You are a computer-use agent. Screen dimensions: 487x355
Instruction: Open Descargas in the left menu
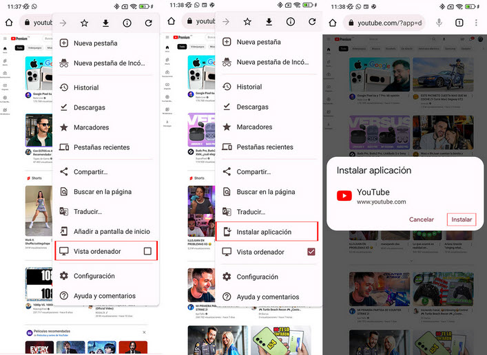[x=106, y=107]
